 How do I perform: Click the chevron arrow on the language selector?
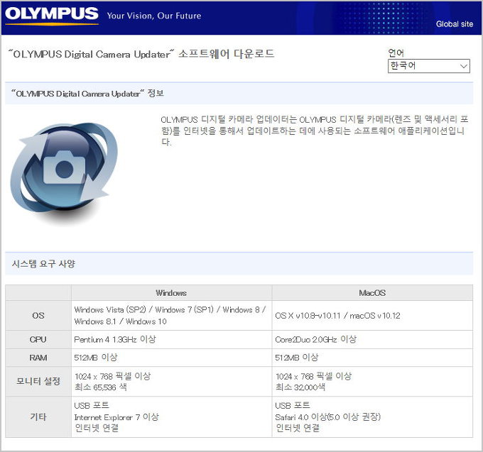pos(464,66)
